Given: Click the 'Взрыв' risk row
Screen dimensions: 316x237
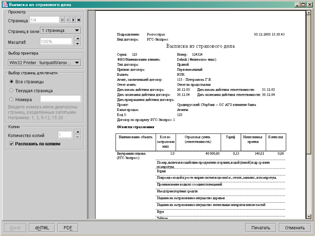Looking at the screenshot, I should (161, 171).
